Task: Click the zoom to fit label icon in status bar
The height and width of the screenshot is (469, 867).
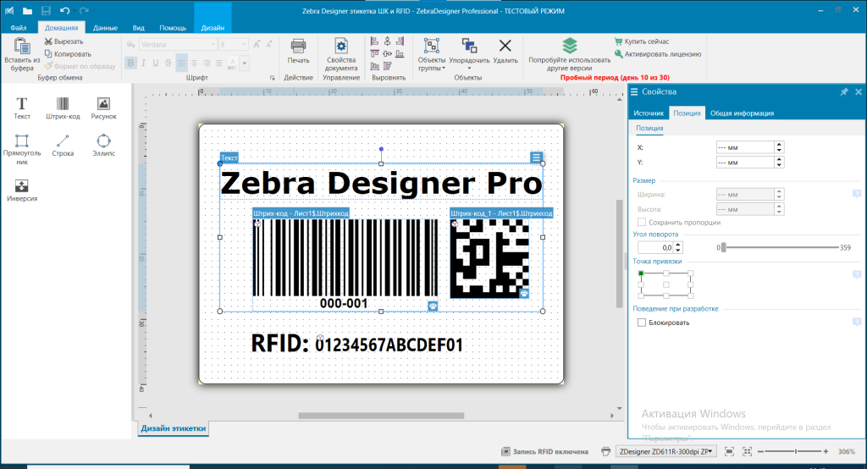Action: pos(729,451)
